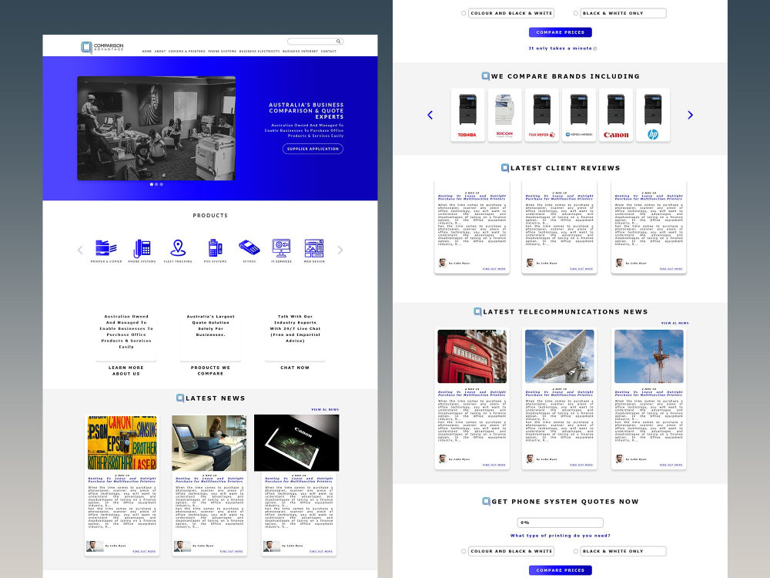Show previous brands with blue left chevron

click(x=430, y=115)
